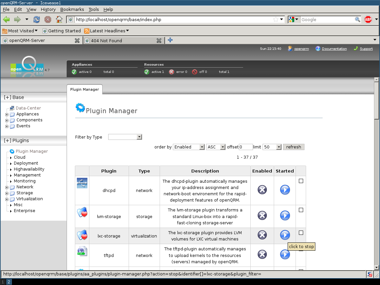Click the openqrm user link
The image size is (380, 285).
pos(301,49)
